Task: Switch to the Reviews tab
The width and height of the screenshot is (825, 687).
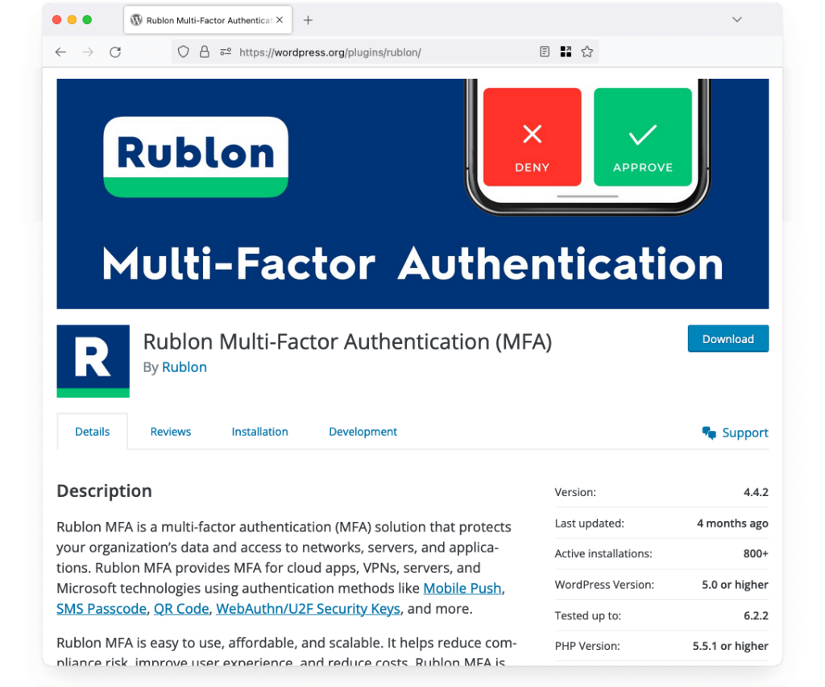Action: [171, 432]
